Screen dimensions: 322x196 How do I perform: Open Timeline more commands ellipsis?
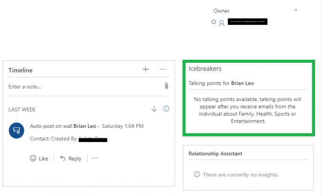(x=162, y=70)
